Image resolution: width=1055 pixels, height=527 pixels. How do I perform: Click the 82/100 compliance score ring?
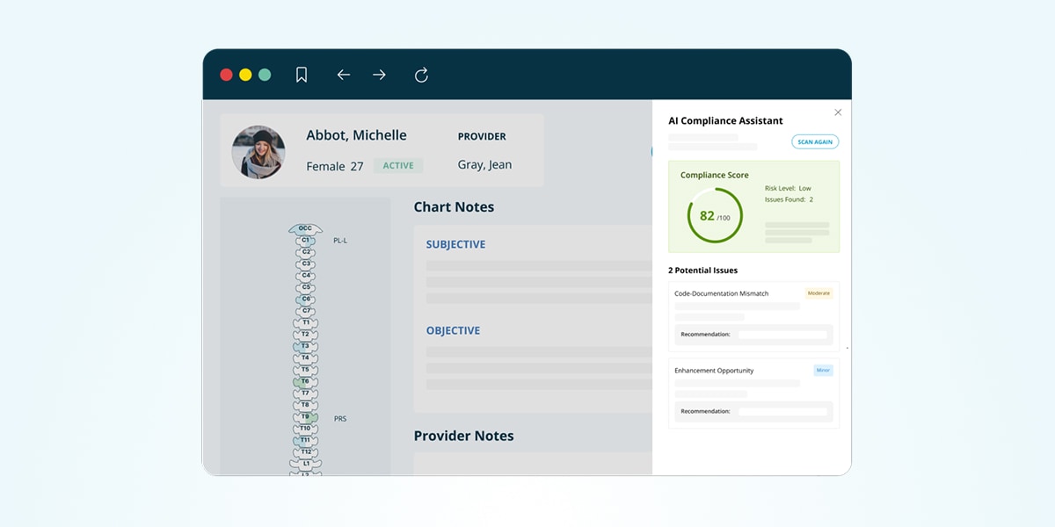tap(714, 213)
